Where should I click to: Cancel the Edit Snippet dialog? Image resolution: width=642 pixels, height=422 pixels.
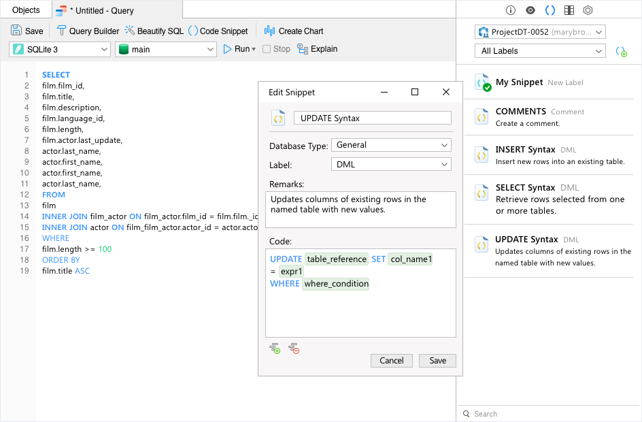(392, 361)
